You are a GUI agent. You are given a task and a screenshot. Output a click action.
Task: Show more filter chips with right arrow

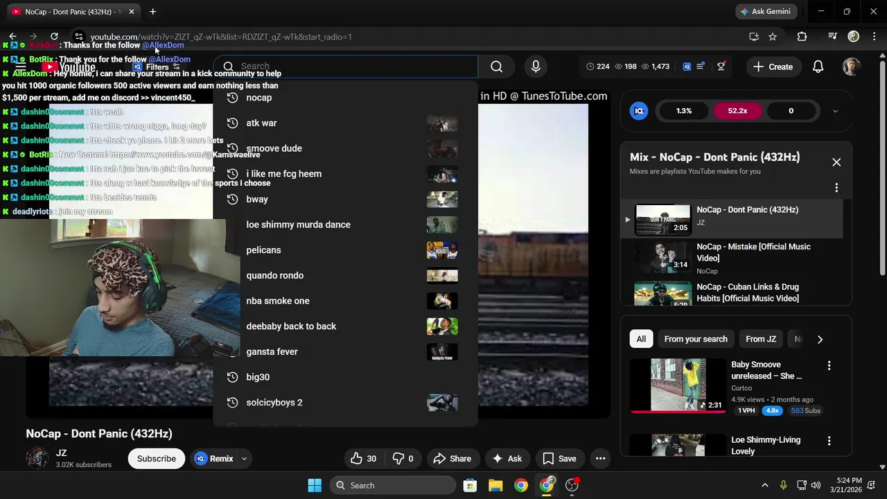(x=820, y=339)
